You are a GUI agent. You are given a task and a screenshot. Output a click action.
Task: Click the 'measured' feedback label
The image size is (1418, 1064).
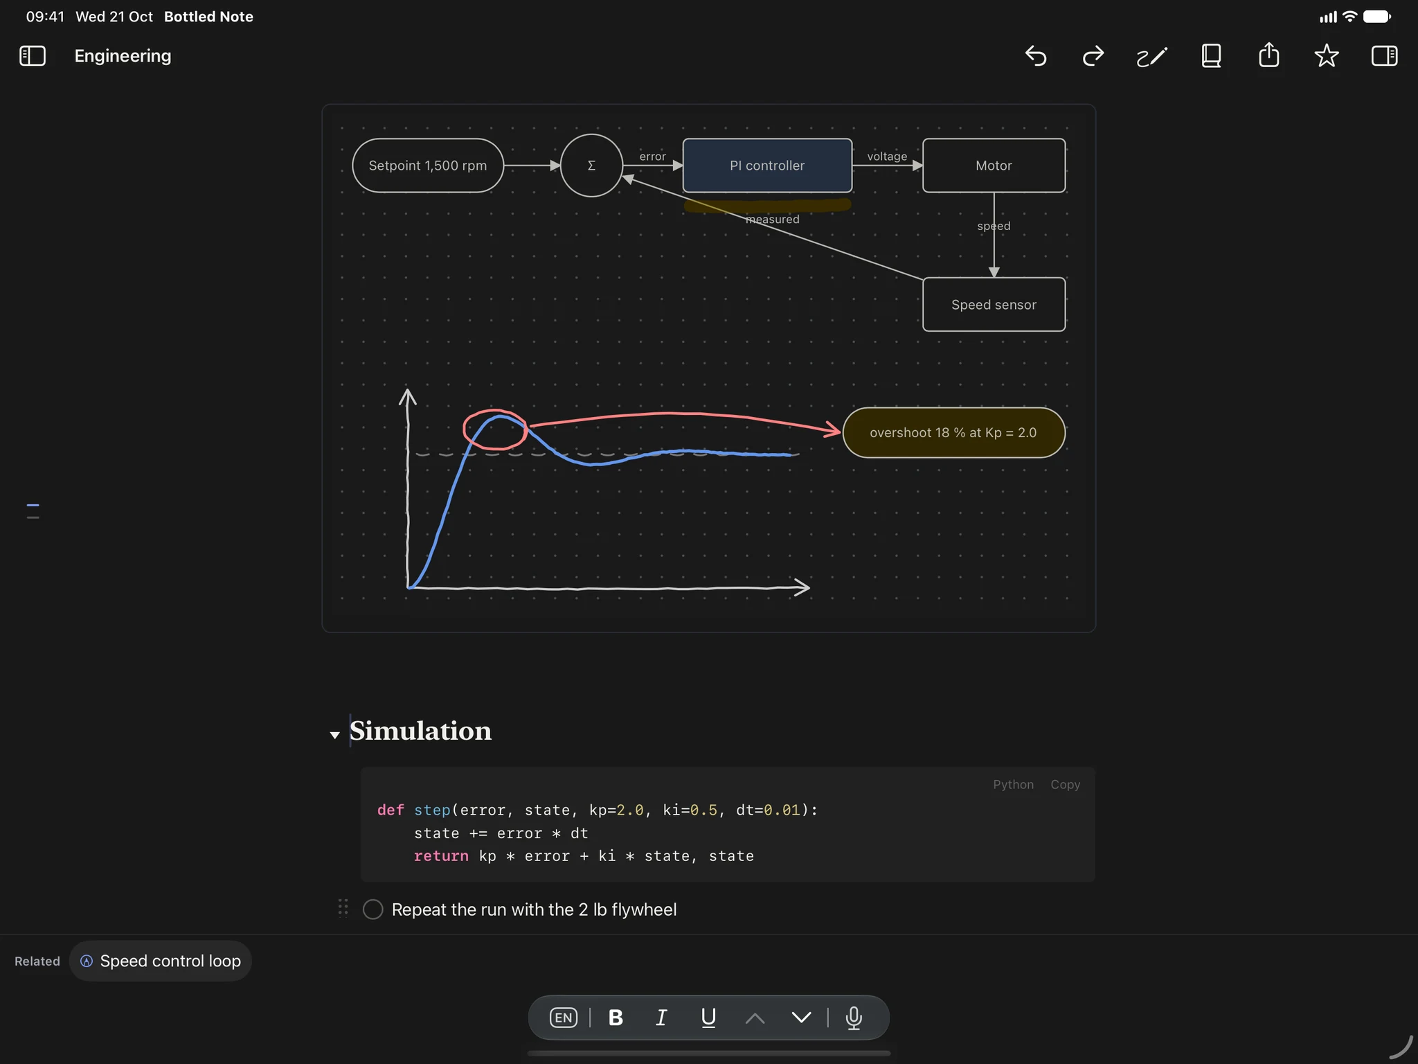pos(772,220)
